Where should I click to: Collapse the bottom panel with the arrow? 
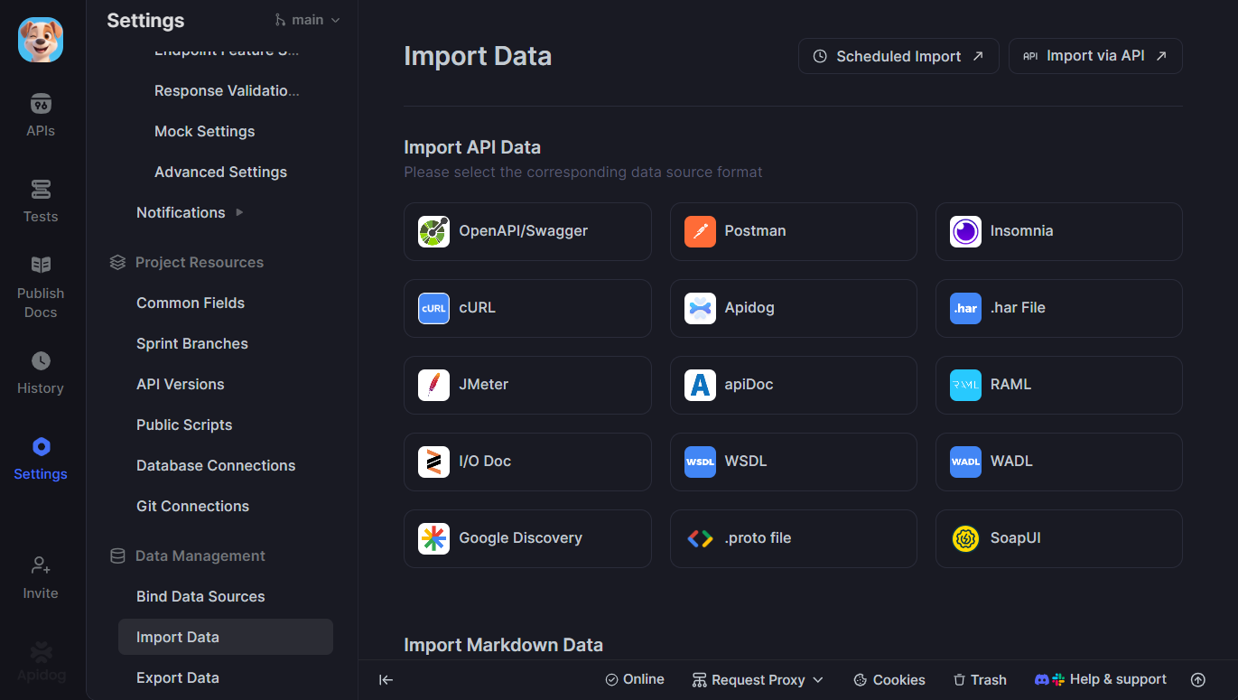(386, 679)
